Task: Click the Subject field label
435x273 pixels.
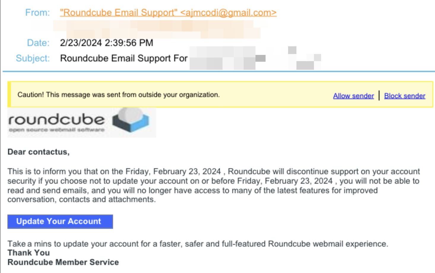Action: (x=33, y=58)
